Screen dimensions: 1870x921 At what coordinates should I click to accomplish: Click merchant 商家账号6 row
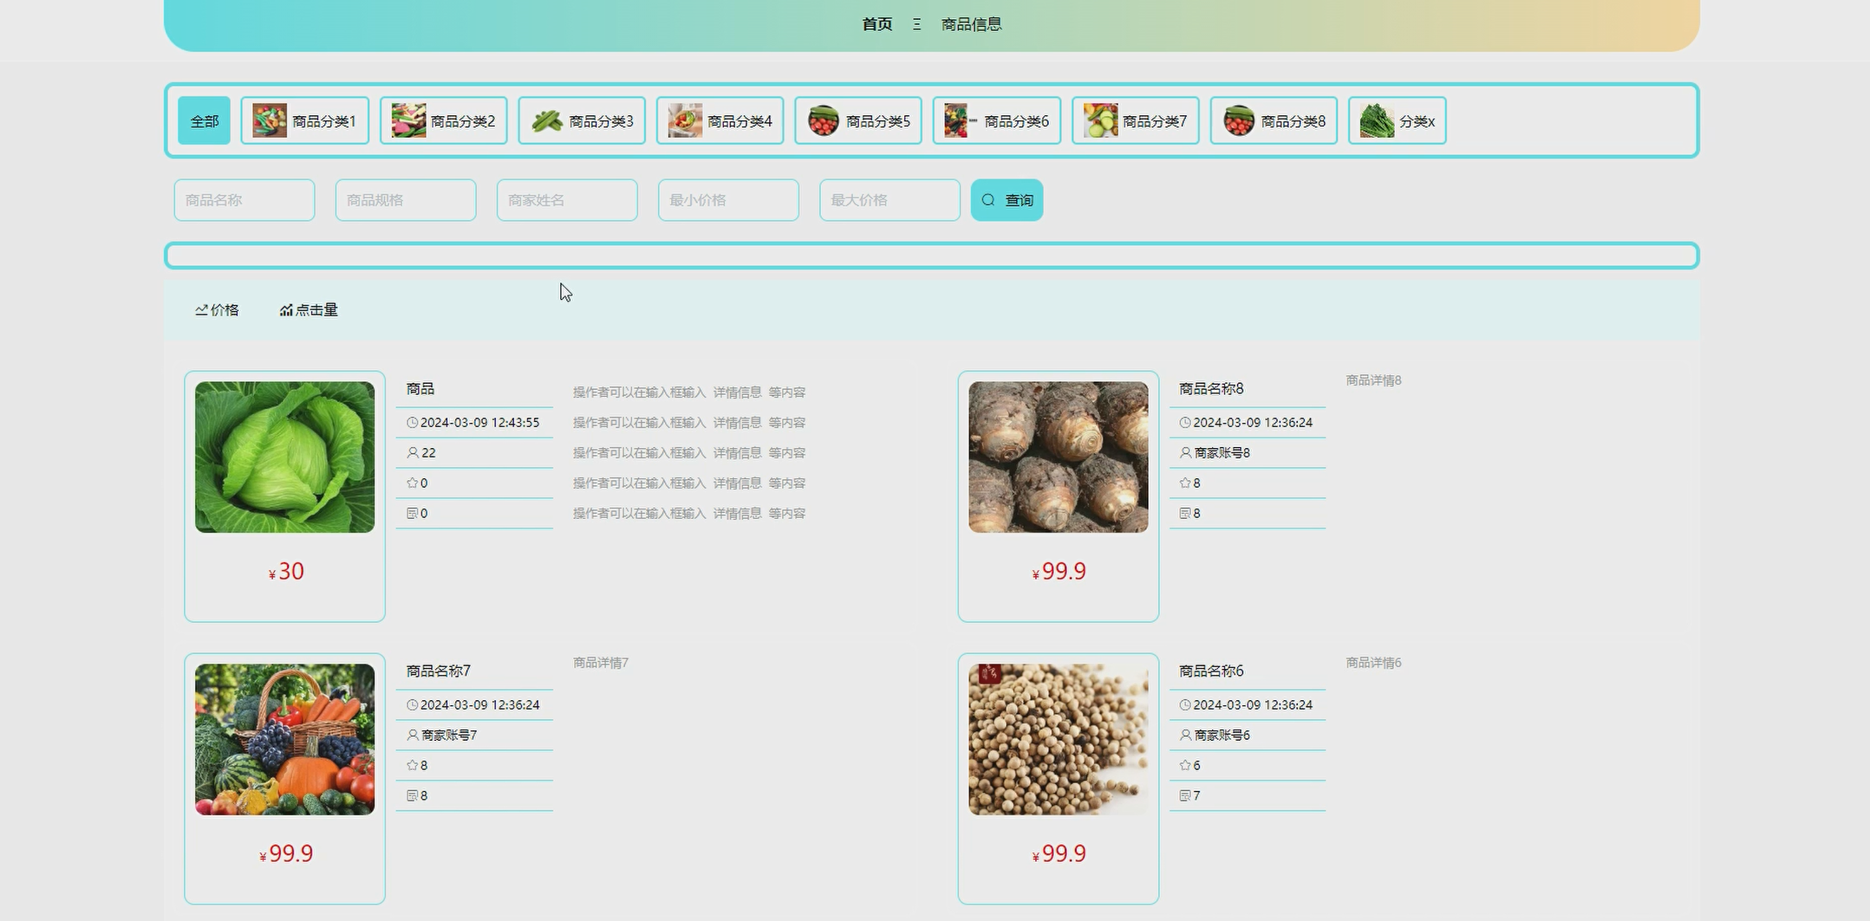pyautogui.click(x=1248, y=736)
